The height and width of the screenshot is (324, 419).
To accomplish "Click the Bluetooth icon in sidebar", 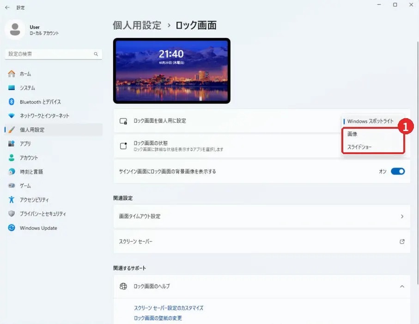I will [x=12, y=102].
